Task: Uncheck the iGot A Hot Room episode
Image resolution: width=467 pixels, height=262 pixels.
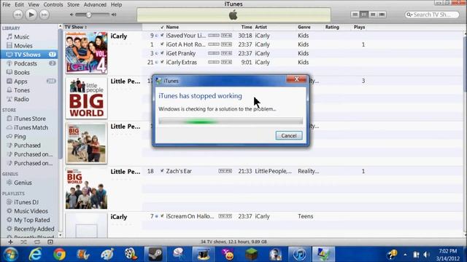Action: coord(162,44)
